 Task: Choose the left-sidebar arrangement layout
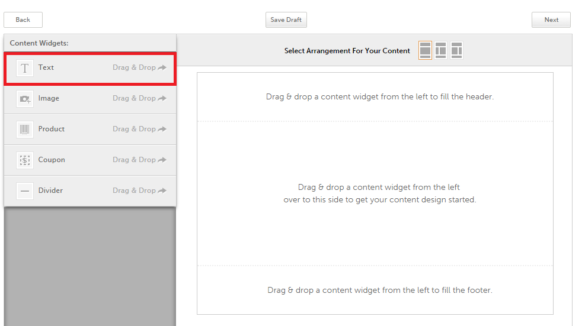coord(440,51)
